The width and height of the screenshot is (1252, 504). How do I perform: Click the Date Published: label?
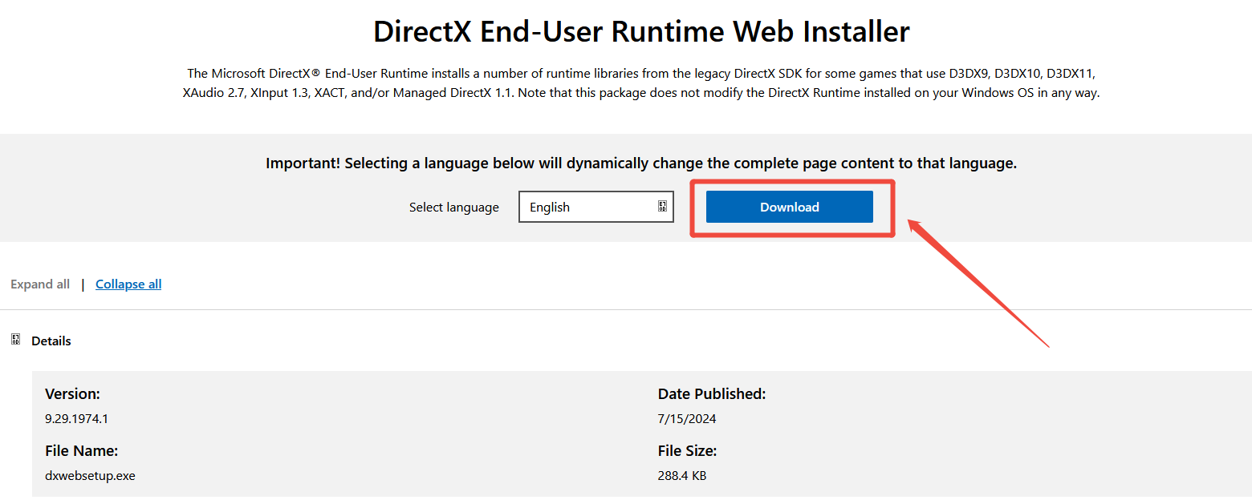click(x=712, y=393)
